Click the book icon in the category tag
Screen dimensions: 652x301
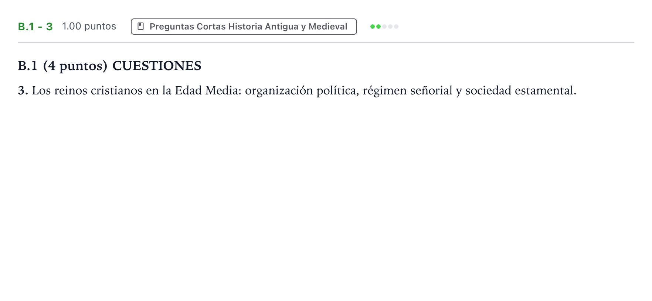[x=140, y=27]
